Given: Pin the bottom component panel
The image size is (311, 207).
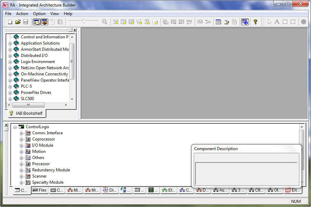Looking at the screenshot, I should pyautogui.click(x=6, y=129).
